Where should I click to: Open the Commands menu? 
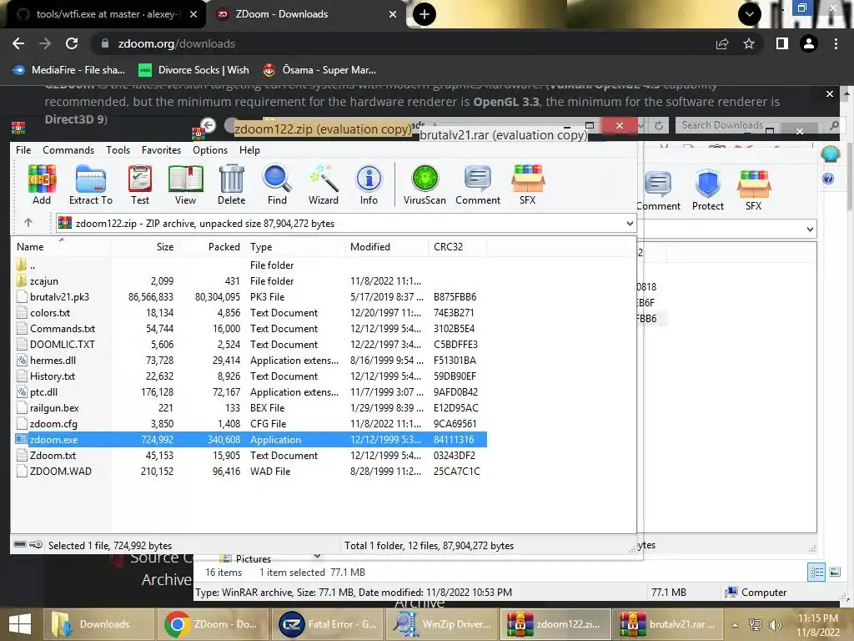pos(68,150)
